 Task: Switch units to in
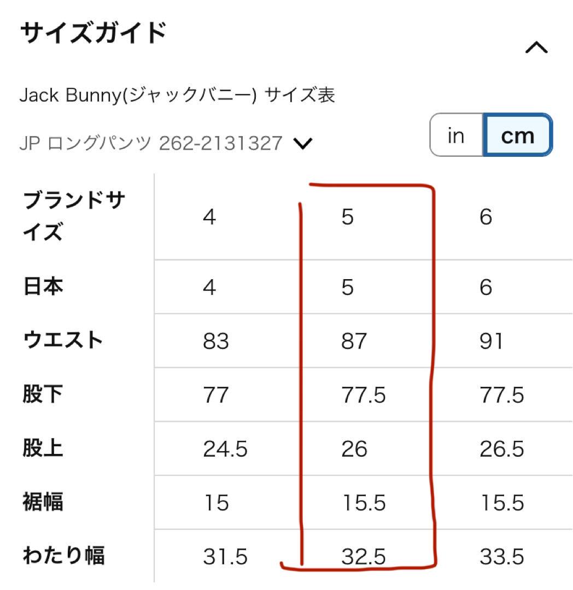(456, 135)
